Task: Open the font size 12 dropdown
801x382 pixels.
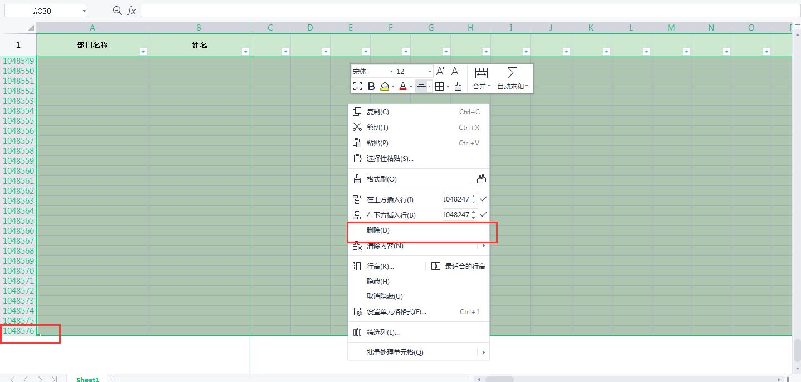Action: tap(430, 72)
